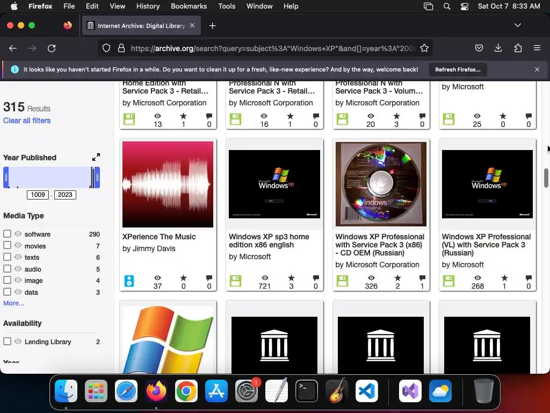Toggle eye icon to hide software results
The height and width of the screenshot is (413, 550).
(18, 234)
